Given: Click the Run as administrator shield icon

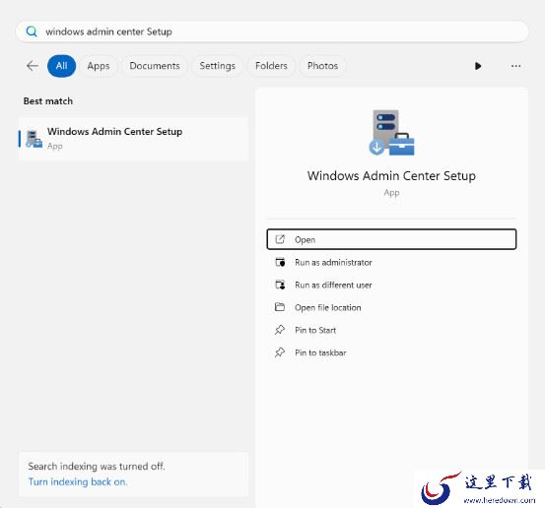Looking at the screenshot, I should (280, 262).
